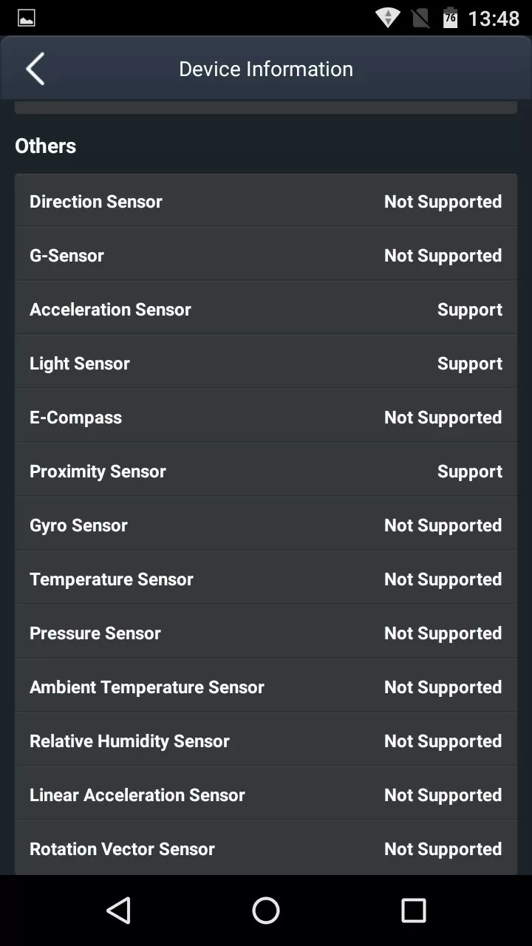Screen dimensions: 532x946
Task: Tap the image notification icon
Action: coord(27,18)
